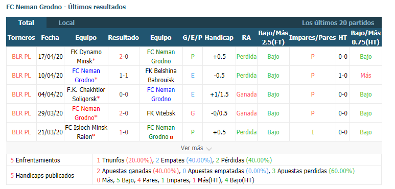Open the BLR PL tournament link in first row
This screenshot has width=395, height=189.
click(21, 57)
